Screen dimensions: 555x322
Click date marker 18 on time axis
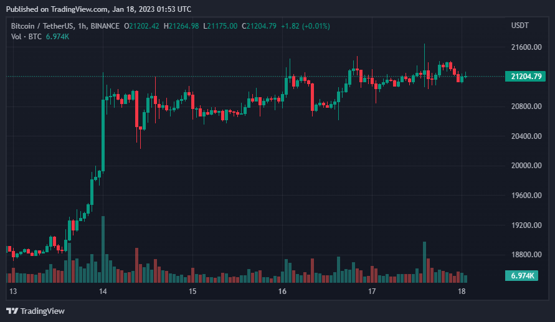(462, 291)
